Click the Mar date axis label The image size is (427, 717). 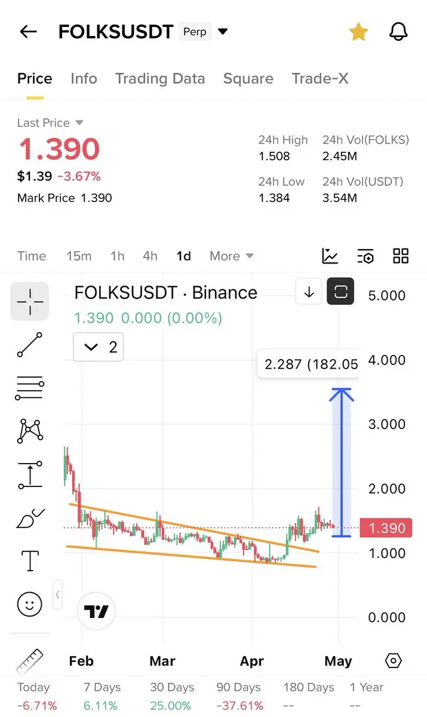(x=162, y=661)
